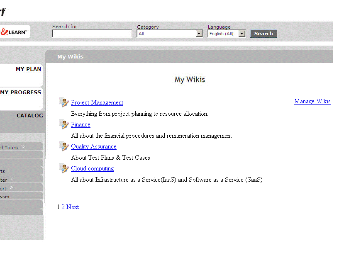339x270 pixels.
Task: Expand the Tours sidebar menu item
Action: click(x=22, y=146)
